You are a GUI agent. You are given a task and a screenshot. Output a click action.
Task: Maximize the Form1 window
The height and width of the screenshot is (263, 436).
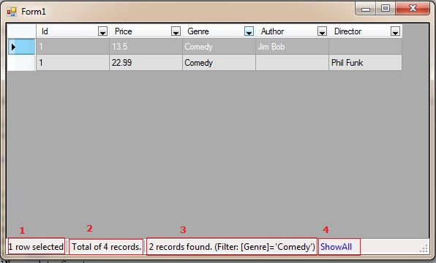pyautogui.click(x=386, y=8)
